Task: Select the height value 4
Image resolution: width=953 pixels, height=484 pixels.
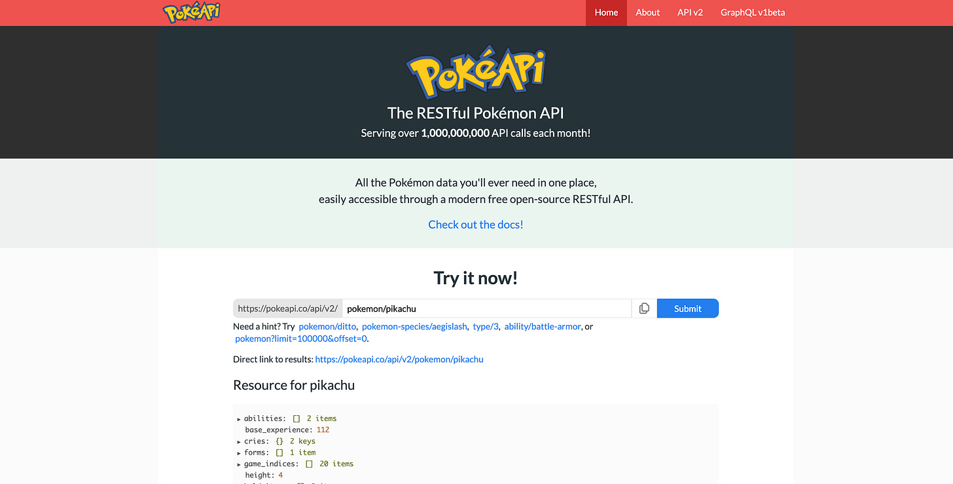Action: (280, 475)
